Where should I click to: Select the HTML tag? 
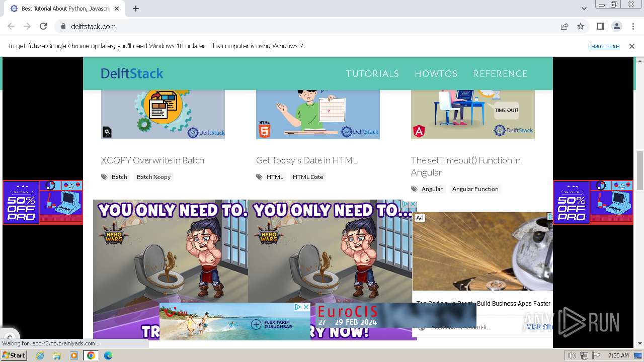275,177
